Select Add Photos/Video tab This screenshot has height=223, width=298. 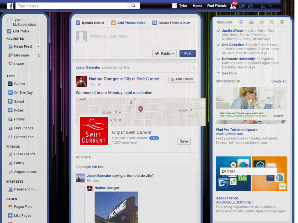tap(128, 23)
